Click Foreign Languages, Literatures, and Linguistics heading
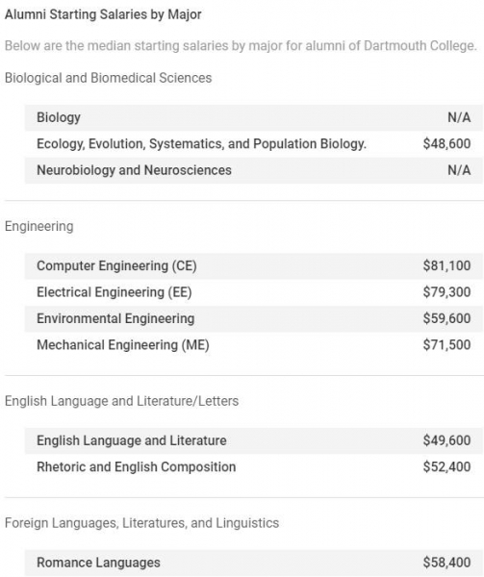Viewport: 484px width, 577px height. [141, 523]
